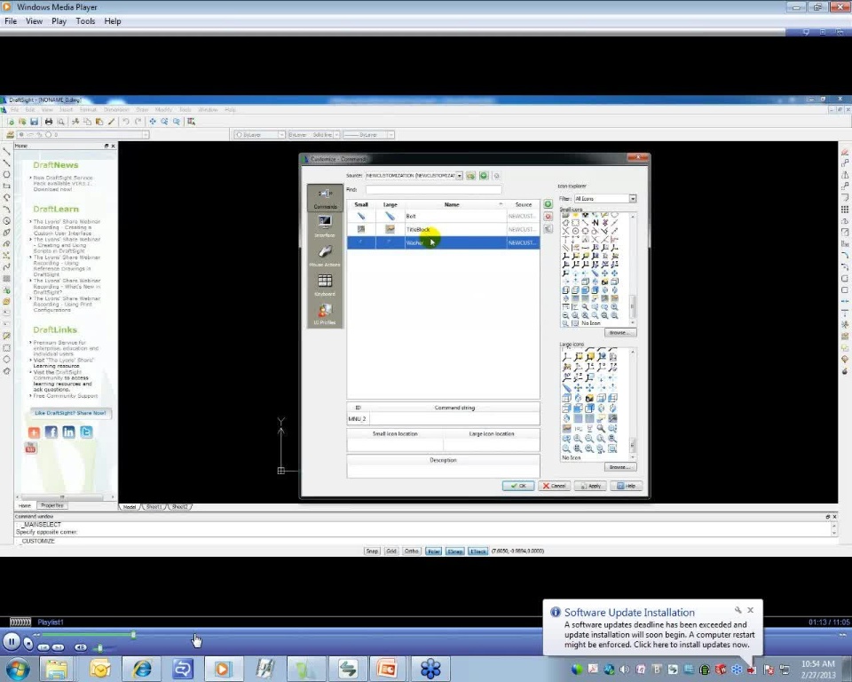The image size is (852, 682).
Task: Click the Pan icon in DraftSight toolbar
Action: tap(153, 122)
